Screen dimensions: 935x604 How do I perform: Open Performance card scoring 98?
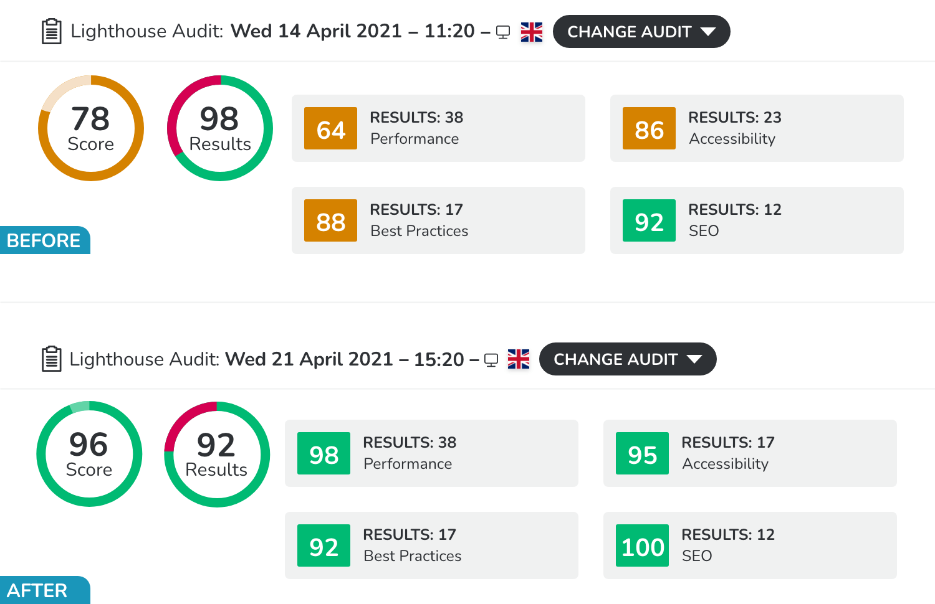point(431,453)
